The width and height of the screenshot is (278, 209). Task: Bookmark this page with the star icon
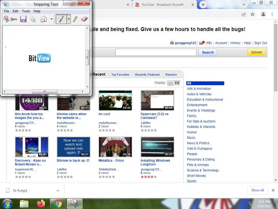click(x=252, y=14)
